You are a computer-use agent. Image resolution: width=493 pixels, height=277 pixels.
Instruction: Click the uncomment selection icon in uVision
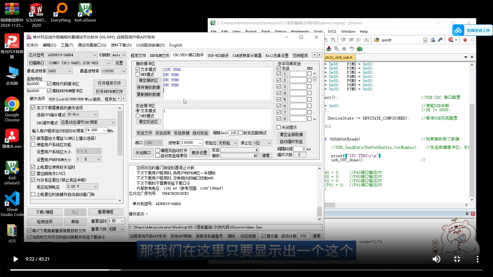(366, 40)
